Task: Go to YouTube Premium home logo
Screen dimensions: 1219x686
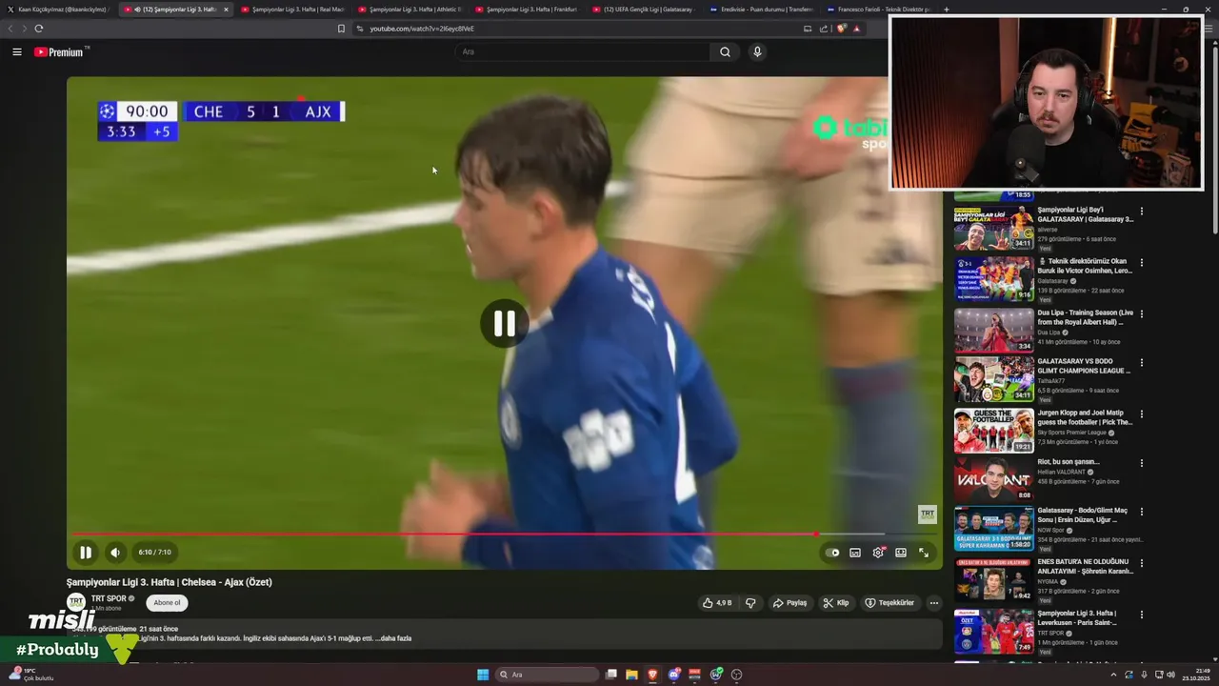Action: point(59,52)
